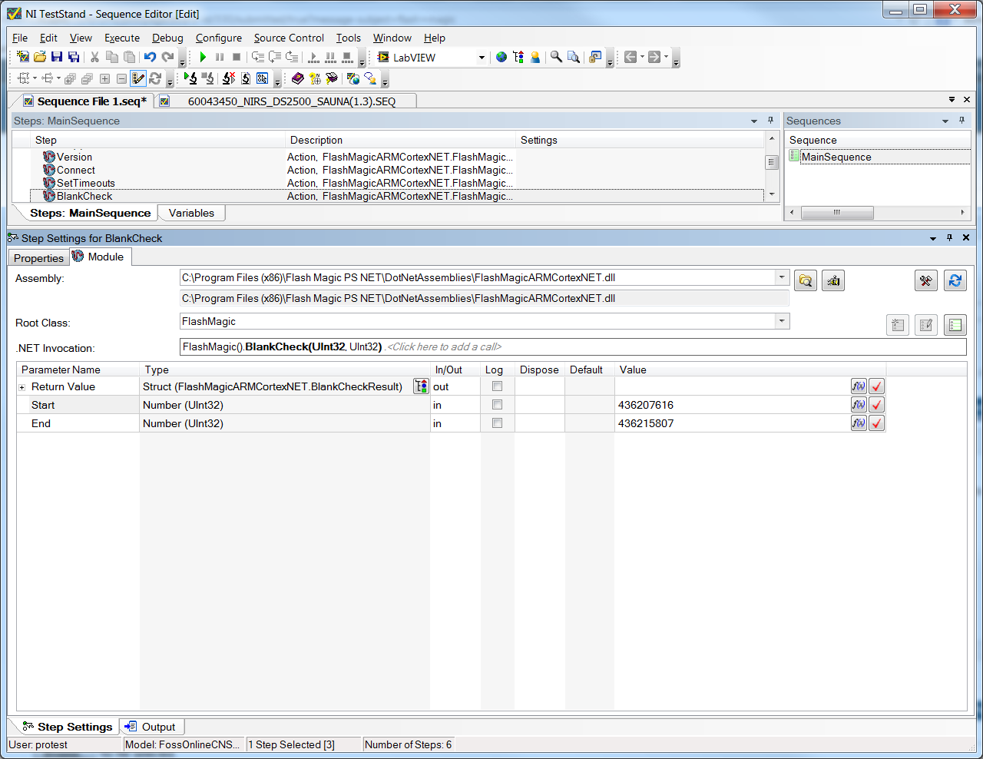Click the Find in Files icon
This screenshot has width=983, height=759.
tap(573, 57)
